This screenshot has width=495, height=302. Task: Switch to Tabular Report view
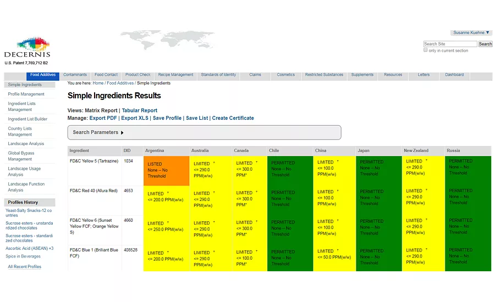pos(140,110)
